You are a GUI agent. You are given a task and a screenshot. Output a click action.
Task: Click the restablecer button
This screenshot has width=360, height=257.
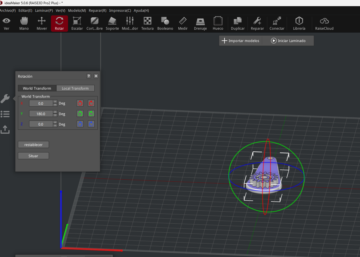33,145
